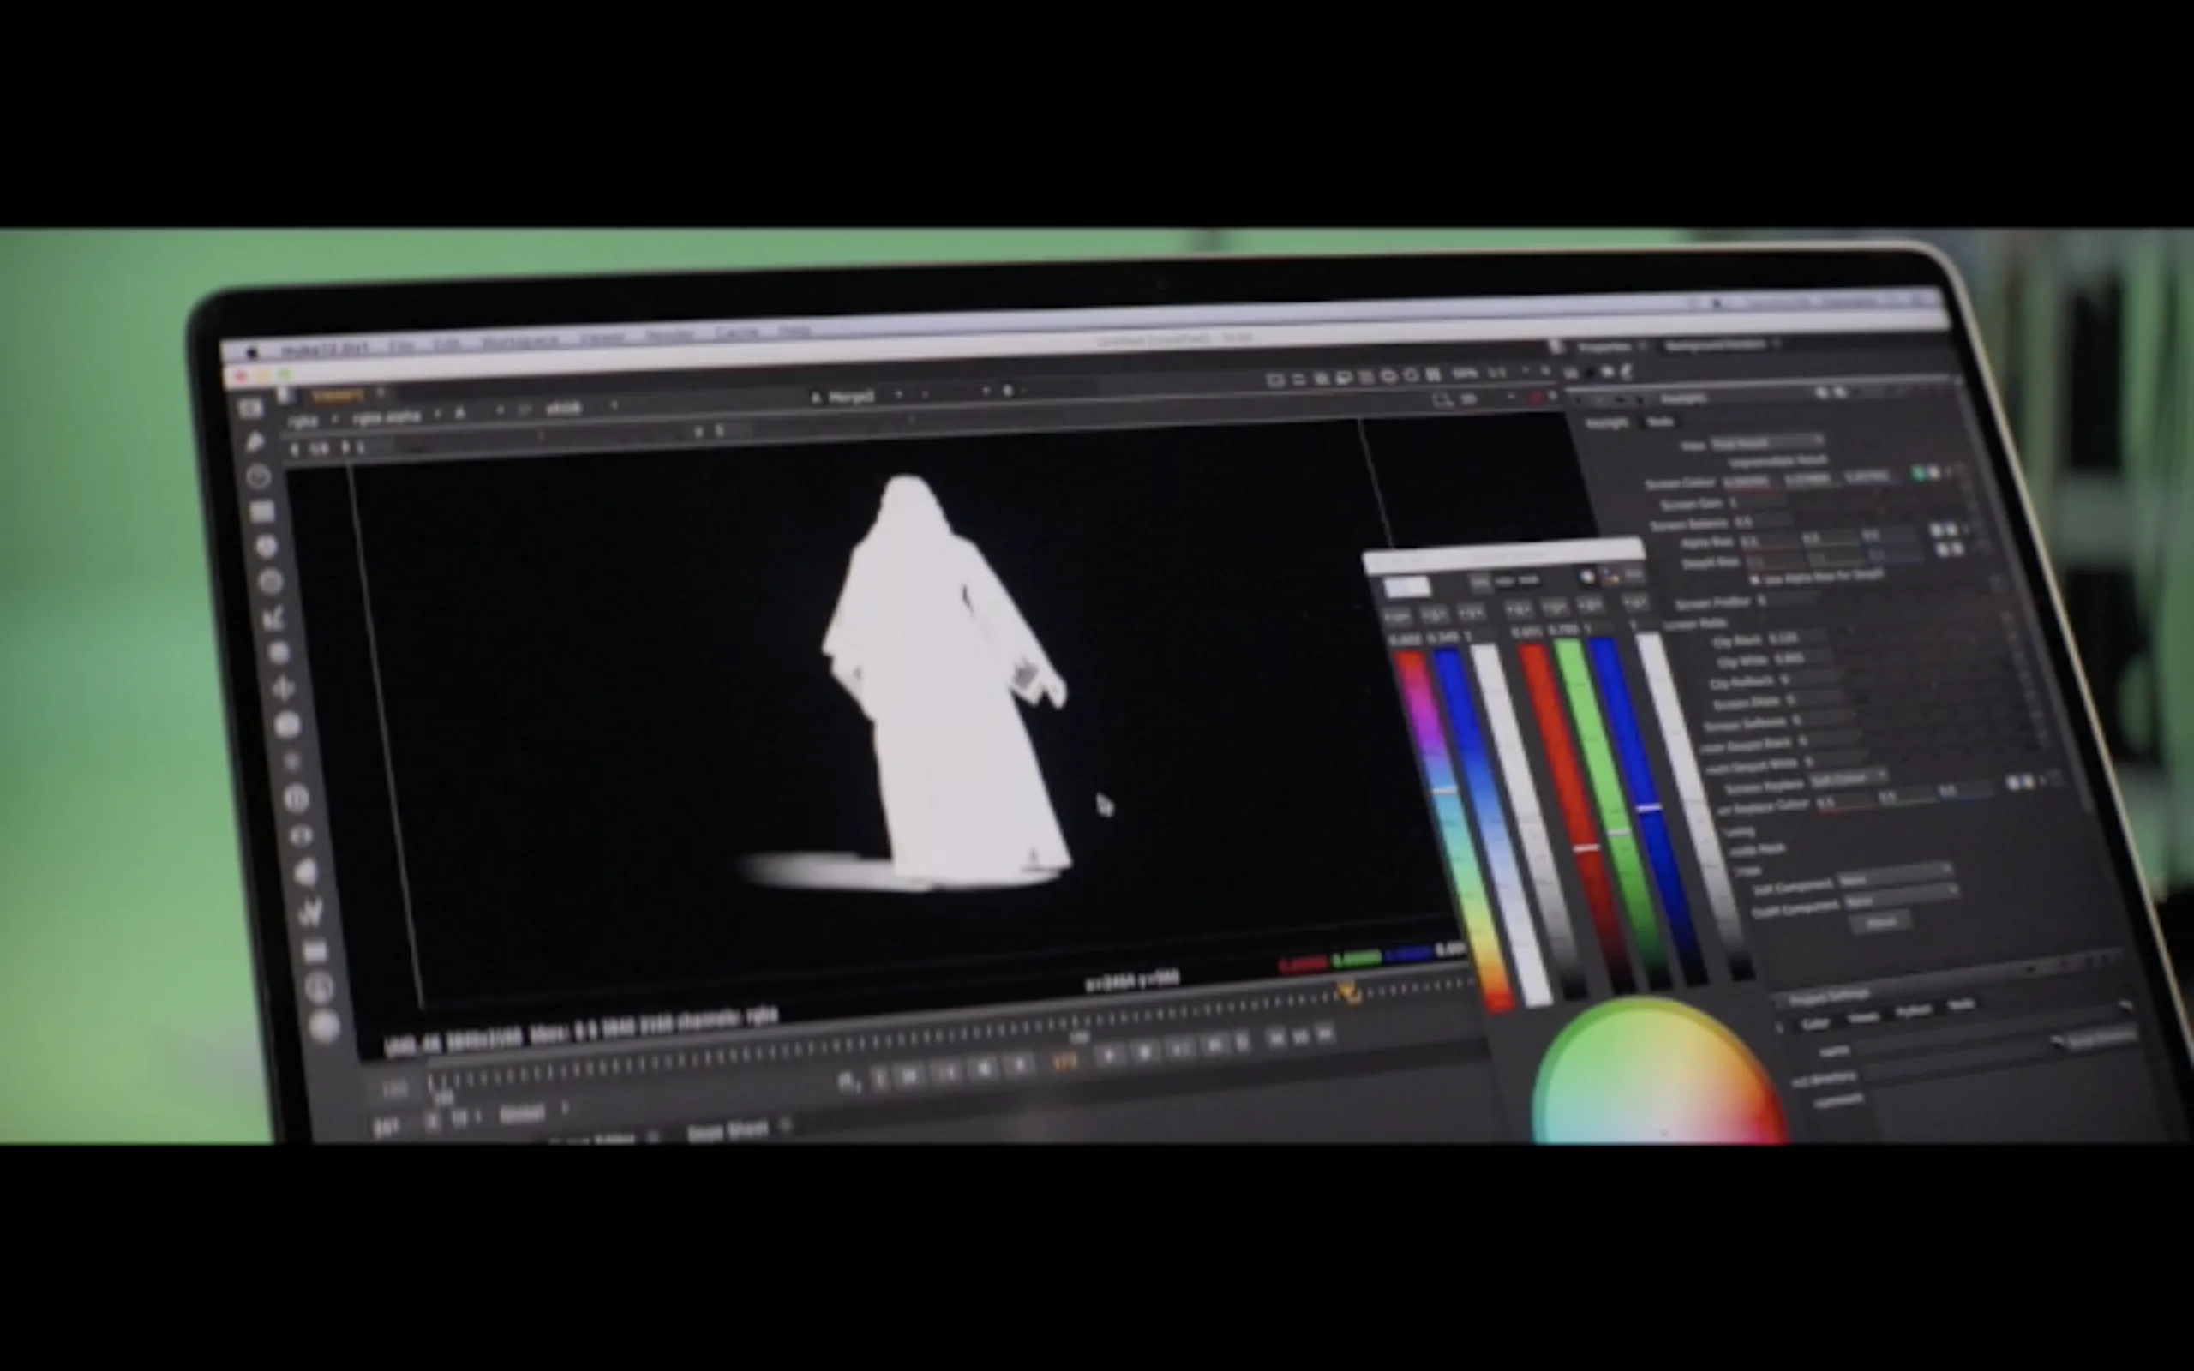Click the green channel slider in picker
Viewport: 2194px width, 1371px height.
point(1613,813)
